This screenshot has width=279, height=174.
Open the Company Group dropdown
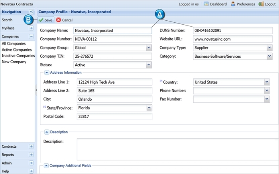coord(149,48)
